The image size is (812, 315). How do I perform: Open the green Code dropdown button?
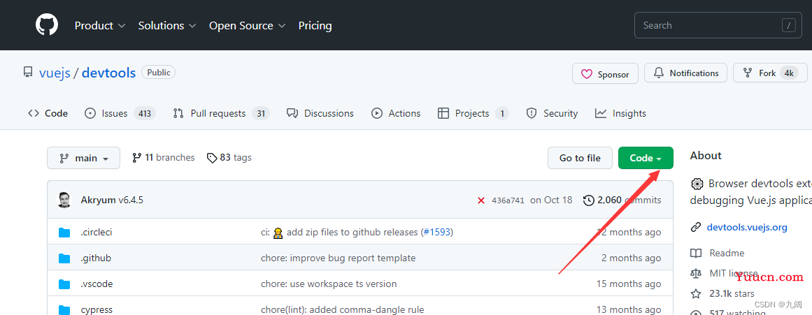(646, 158)
